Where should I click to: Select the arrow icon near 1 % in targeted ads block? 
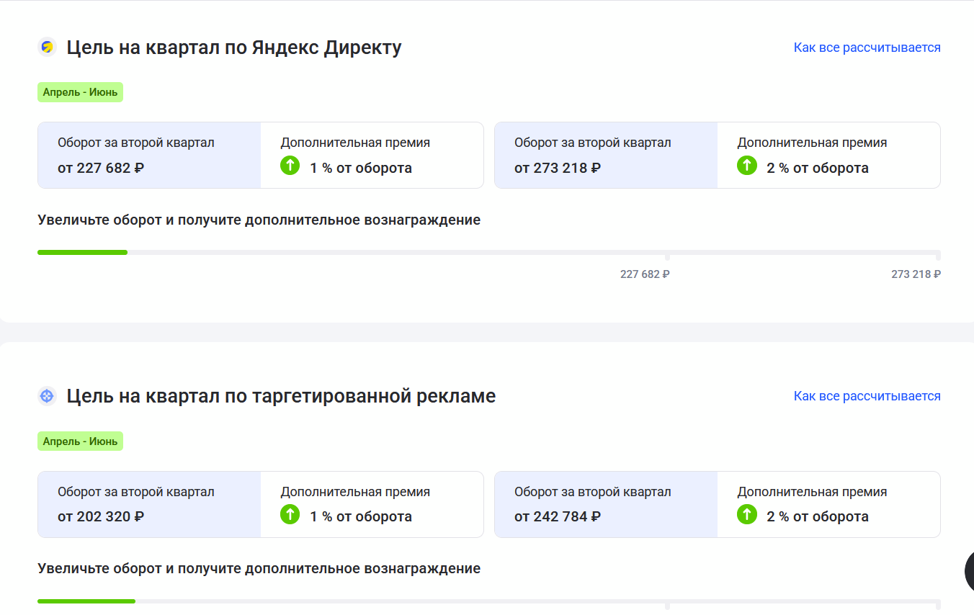coord(289,515)
